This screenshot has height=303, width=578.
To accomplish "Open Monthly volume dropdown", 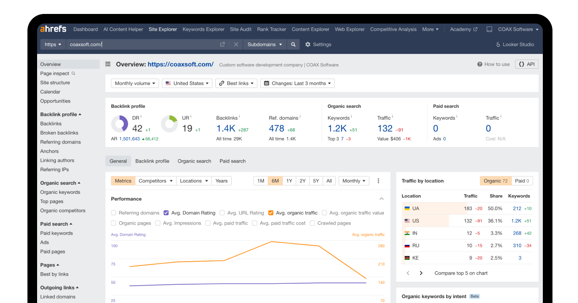I will 135,83.
